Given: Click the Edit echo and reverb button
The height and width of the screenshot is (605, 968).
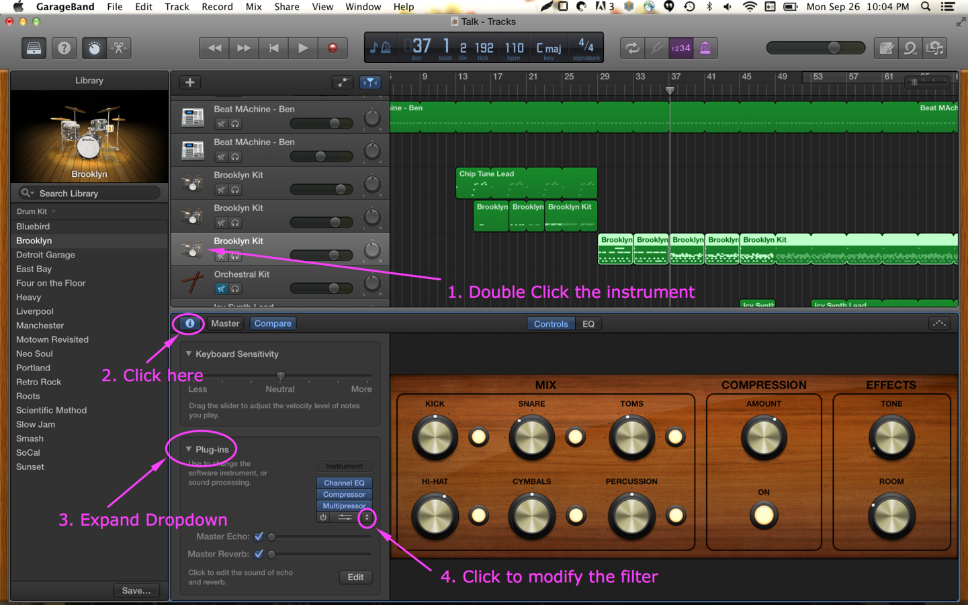Looking at the screenshot, I should [355, 577].
